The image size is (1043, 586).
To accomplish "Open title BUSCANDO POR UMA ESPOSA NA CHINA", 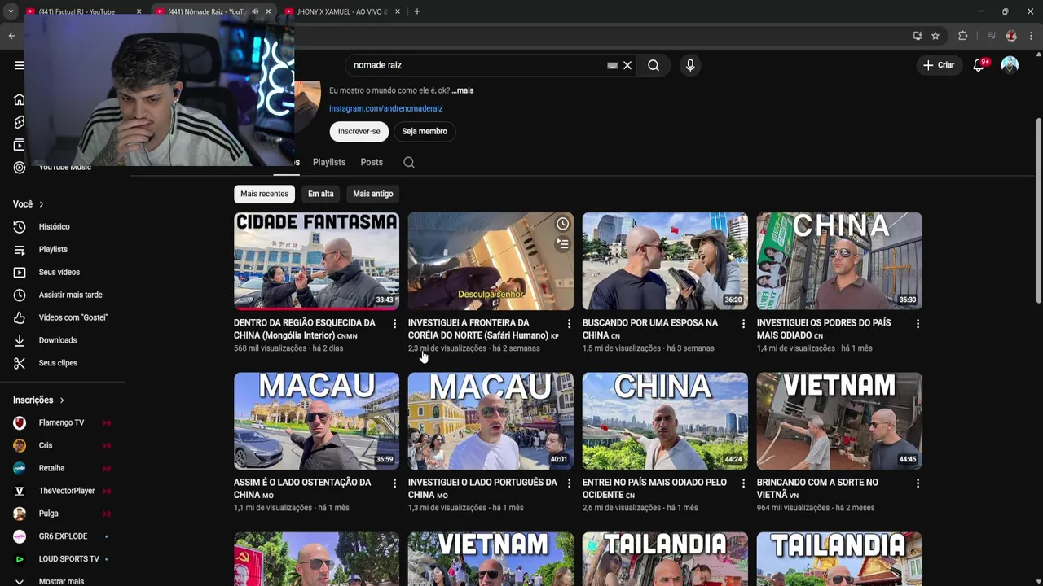I will (650, 329).
